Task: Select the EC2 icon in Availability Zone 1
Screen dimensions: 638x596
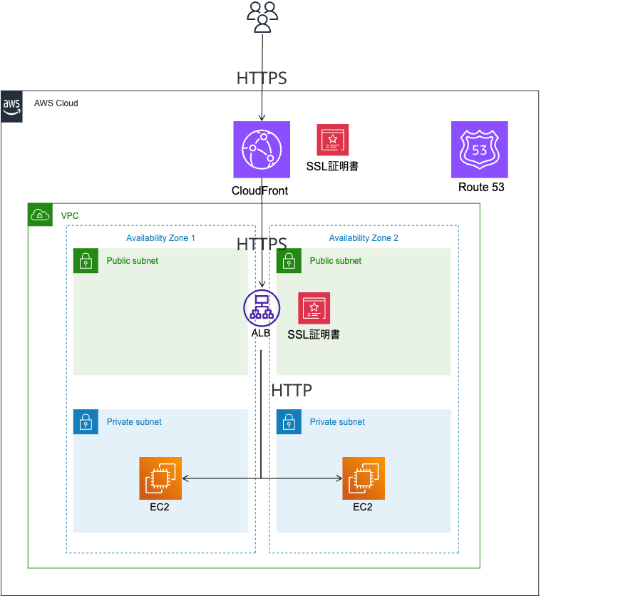Action: [x=160, y=478]
